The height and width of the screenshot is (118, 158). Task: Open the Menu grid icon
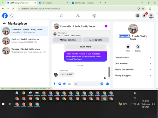(x=138, y=16)
